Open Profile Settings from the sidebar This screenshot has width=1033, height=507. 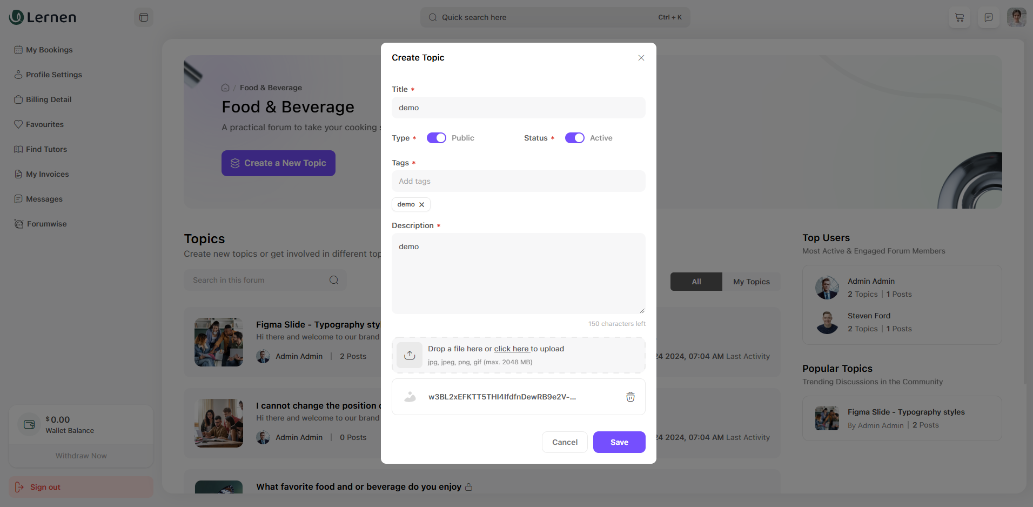coord(53,75)
